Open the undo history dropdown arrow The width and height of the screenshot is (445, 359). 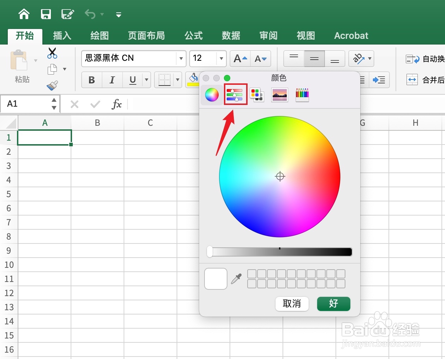[102, 14]
